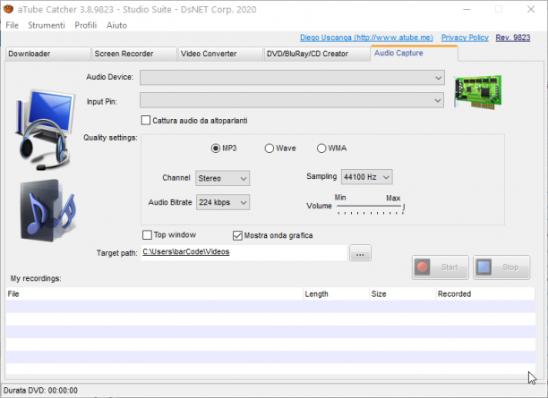Expand the Audio Bitrate 224 kbps dropdown
This screenshot has width=548, height=398.
pyautogui.click(x=223, y=202)
